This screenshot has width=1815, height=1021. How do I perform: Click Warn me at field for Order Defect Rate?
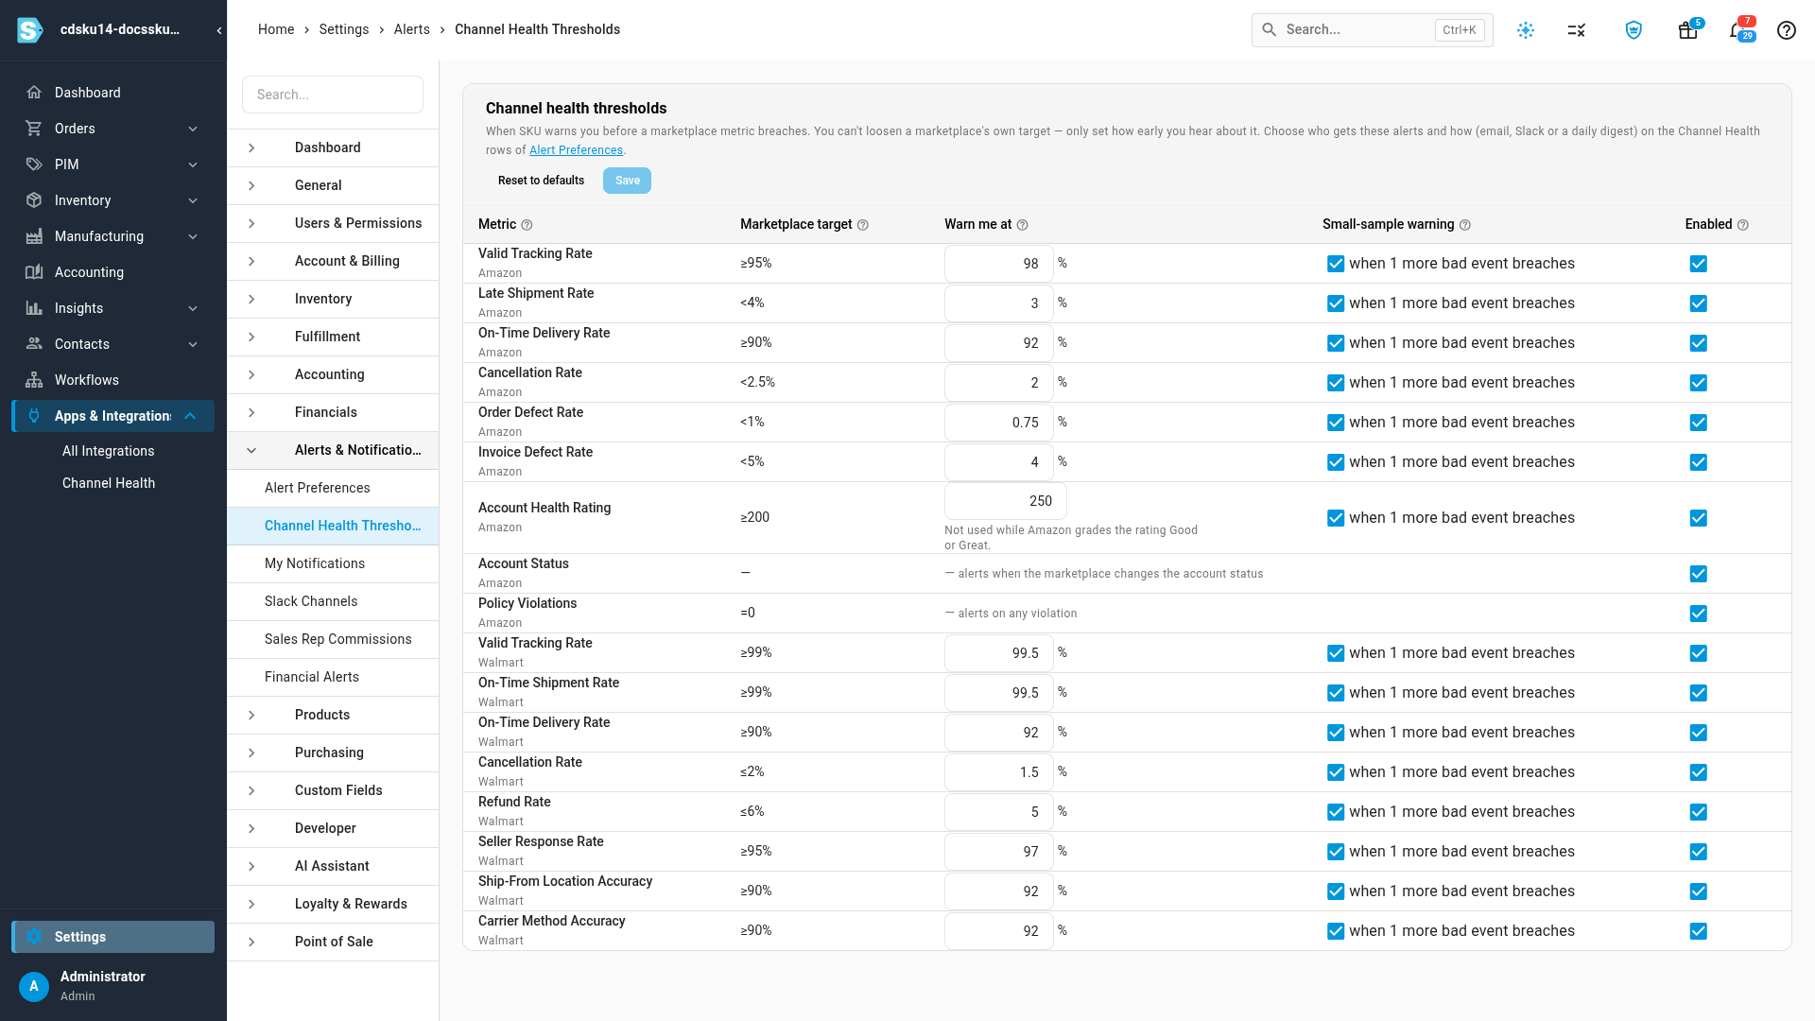point(998,423)
